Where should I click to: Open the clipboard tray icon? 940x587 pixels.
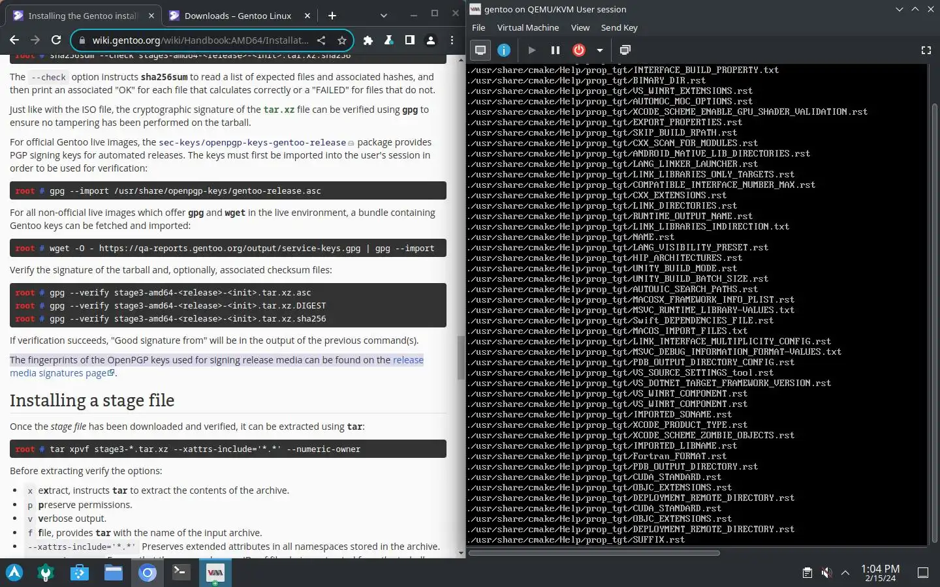tap(807, 573)
